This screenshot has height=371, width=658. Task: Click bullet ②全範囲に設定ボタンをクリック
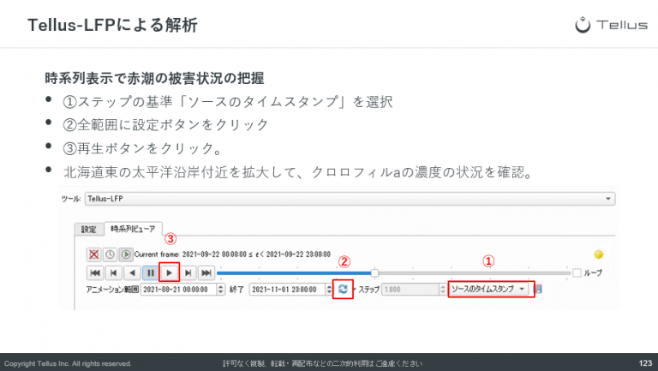pyautogui.click(x=165, y=124)
